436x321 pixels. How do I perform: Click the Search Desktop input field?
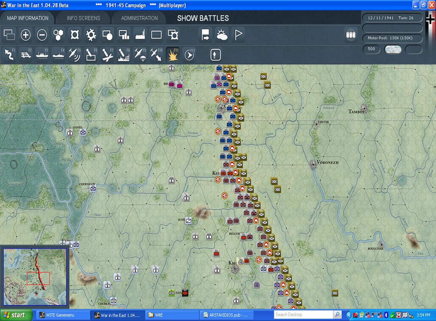(304, 314)
